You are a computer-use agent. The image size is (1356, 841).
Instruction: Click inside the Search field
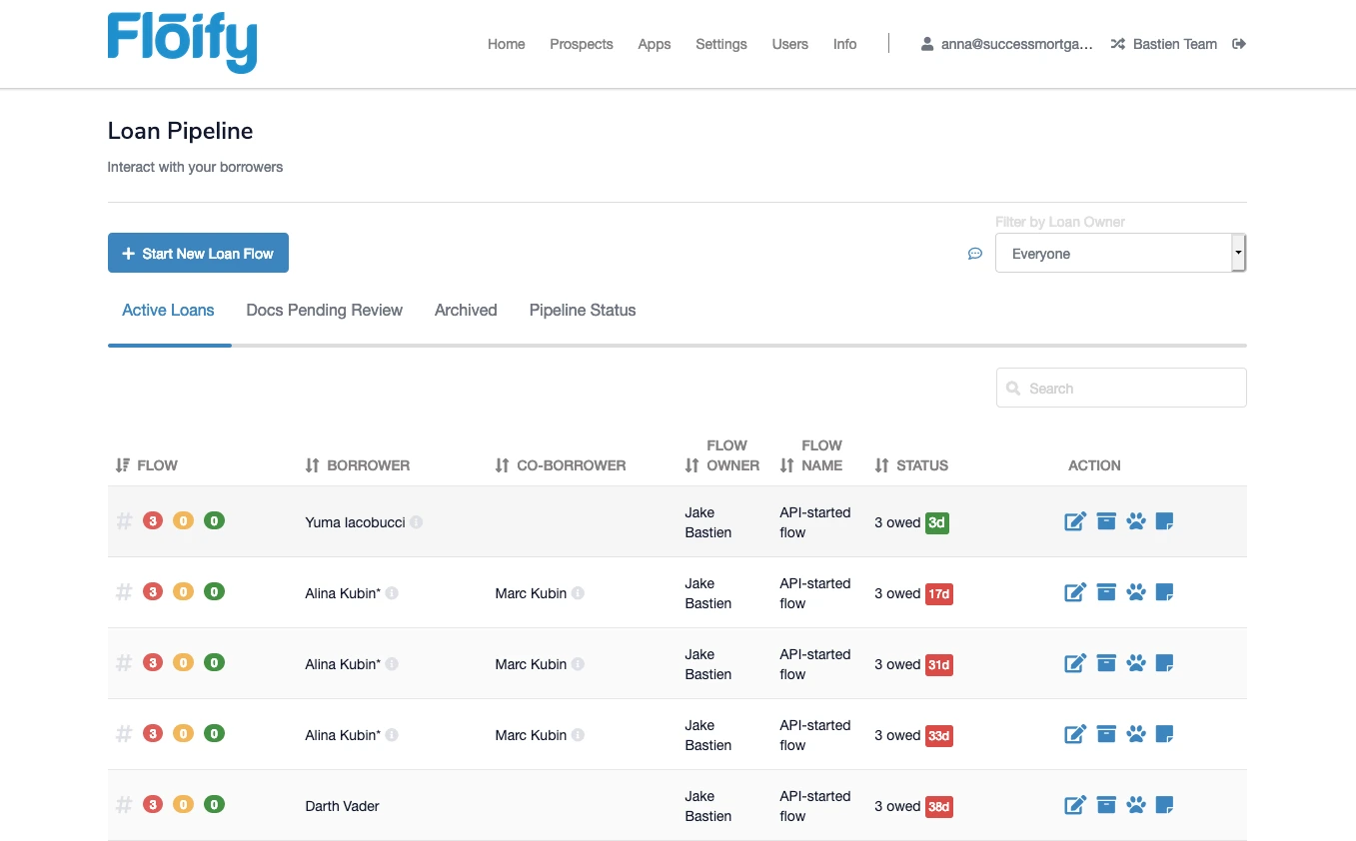[x=1119, y=388]
